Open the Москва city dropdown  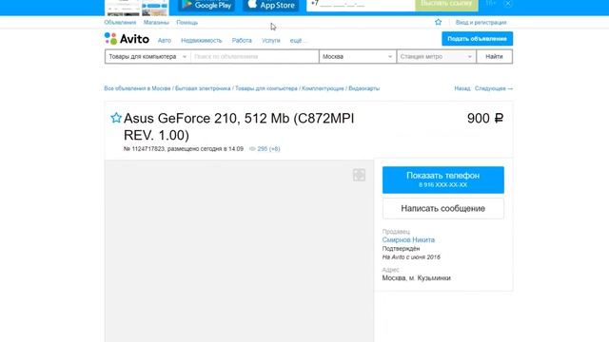358,57
